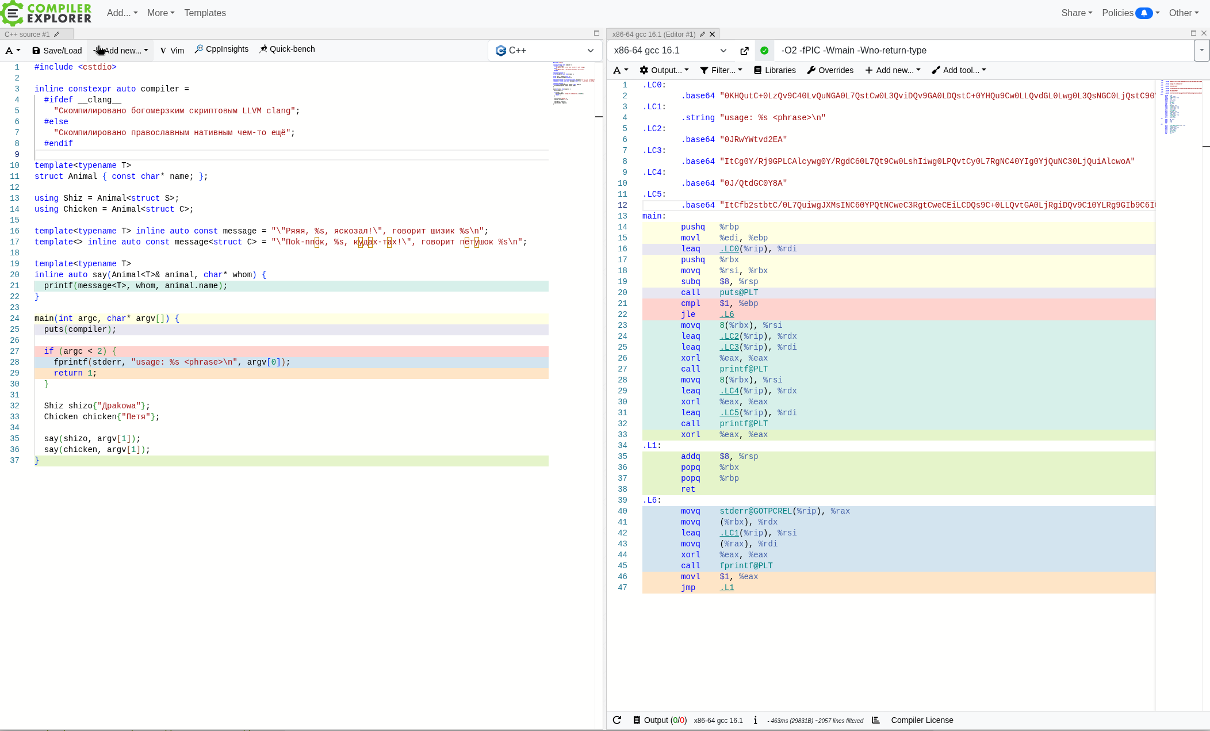Click the compile timing chart icon
The width and height of the screenshot is (1210, 731).
click(x=875, y=720)
